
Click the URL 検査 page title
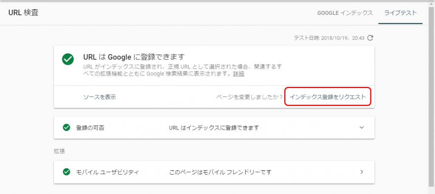click(x=23, y=13)
